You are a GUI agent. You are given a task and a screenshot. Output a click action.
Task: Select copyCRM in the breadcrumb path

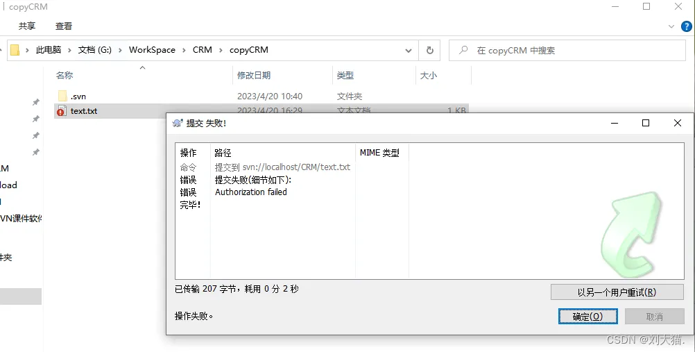[x=248, y=50]
